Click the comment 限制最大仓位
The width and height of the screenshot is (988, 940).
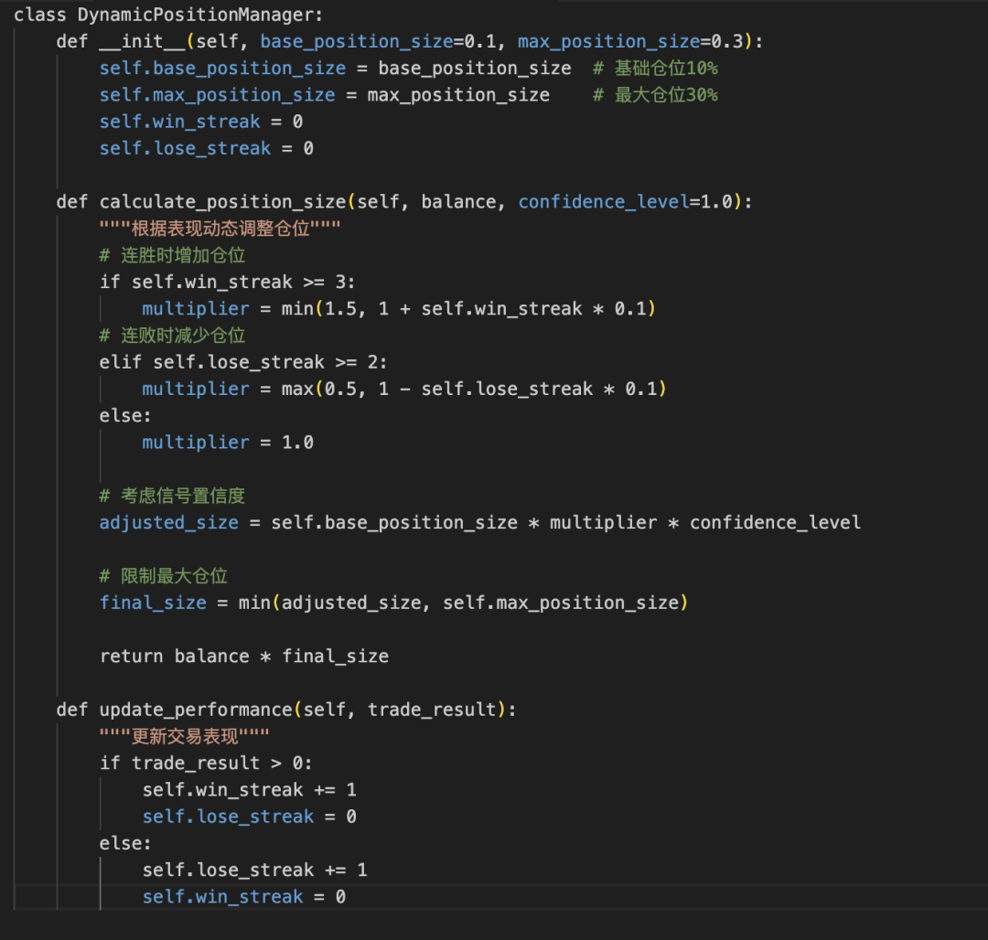[163, 576]
